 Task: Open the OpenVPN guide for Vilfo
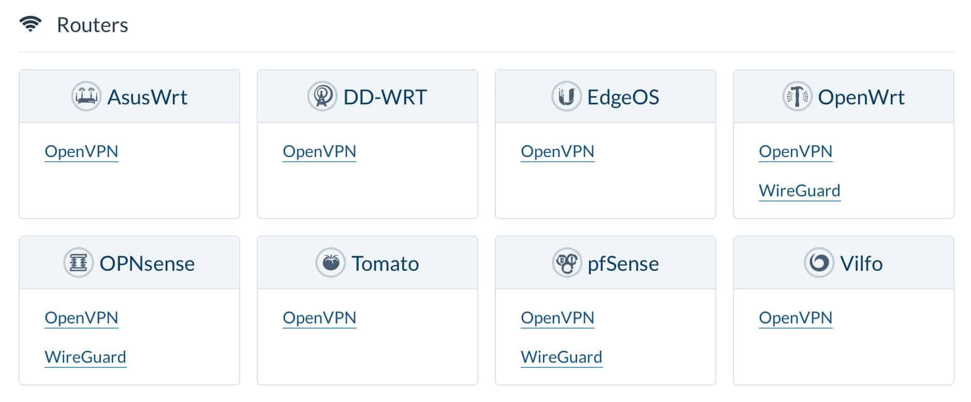pyautogui.click(x=796, y=318)
